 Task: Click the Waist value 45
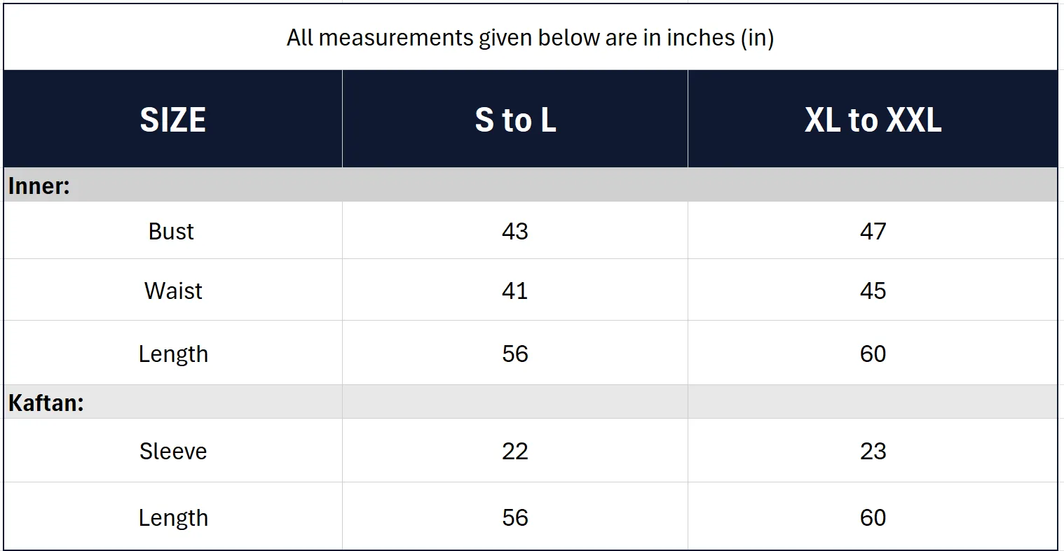point(873,291)
